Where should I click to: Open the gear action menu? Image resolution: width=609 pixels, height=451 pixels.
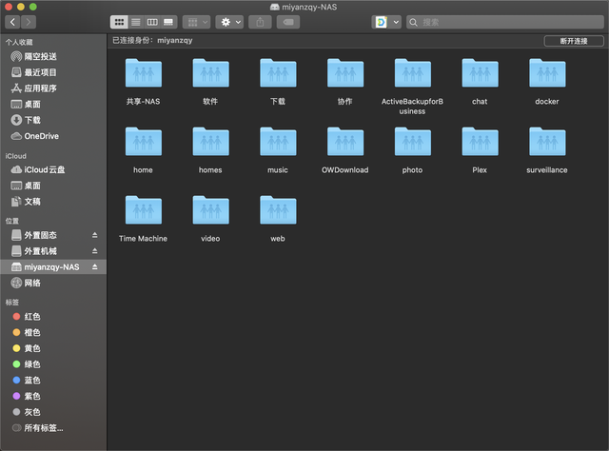click(x=230, y=22)
